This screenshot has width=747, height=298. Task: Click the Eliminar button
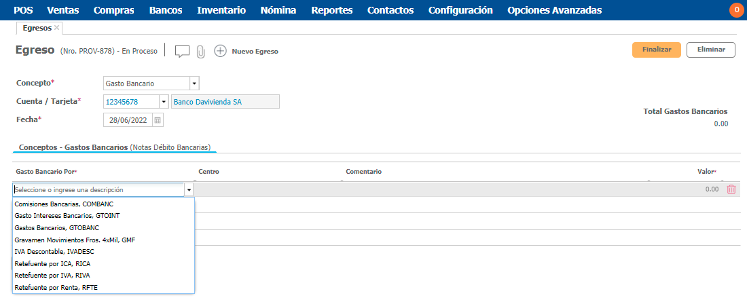[x=710, y=50]
